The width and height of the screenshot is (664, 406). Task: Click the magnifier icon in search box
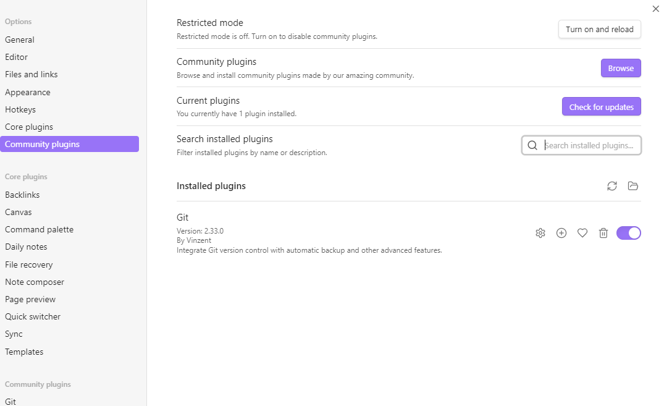532,146
